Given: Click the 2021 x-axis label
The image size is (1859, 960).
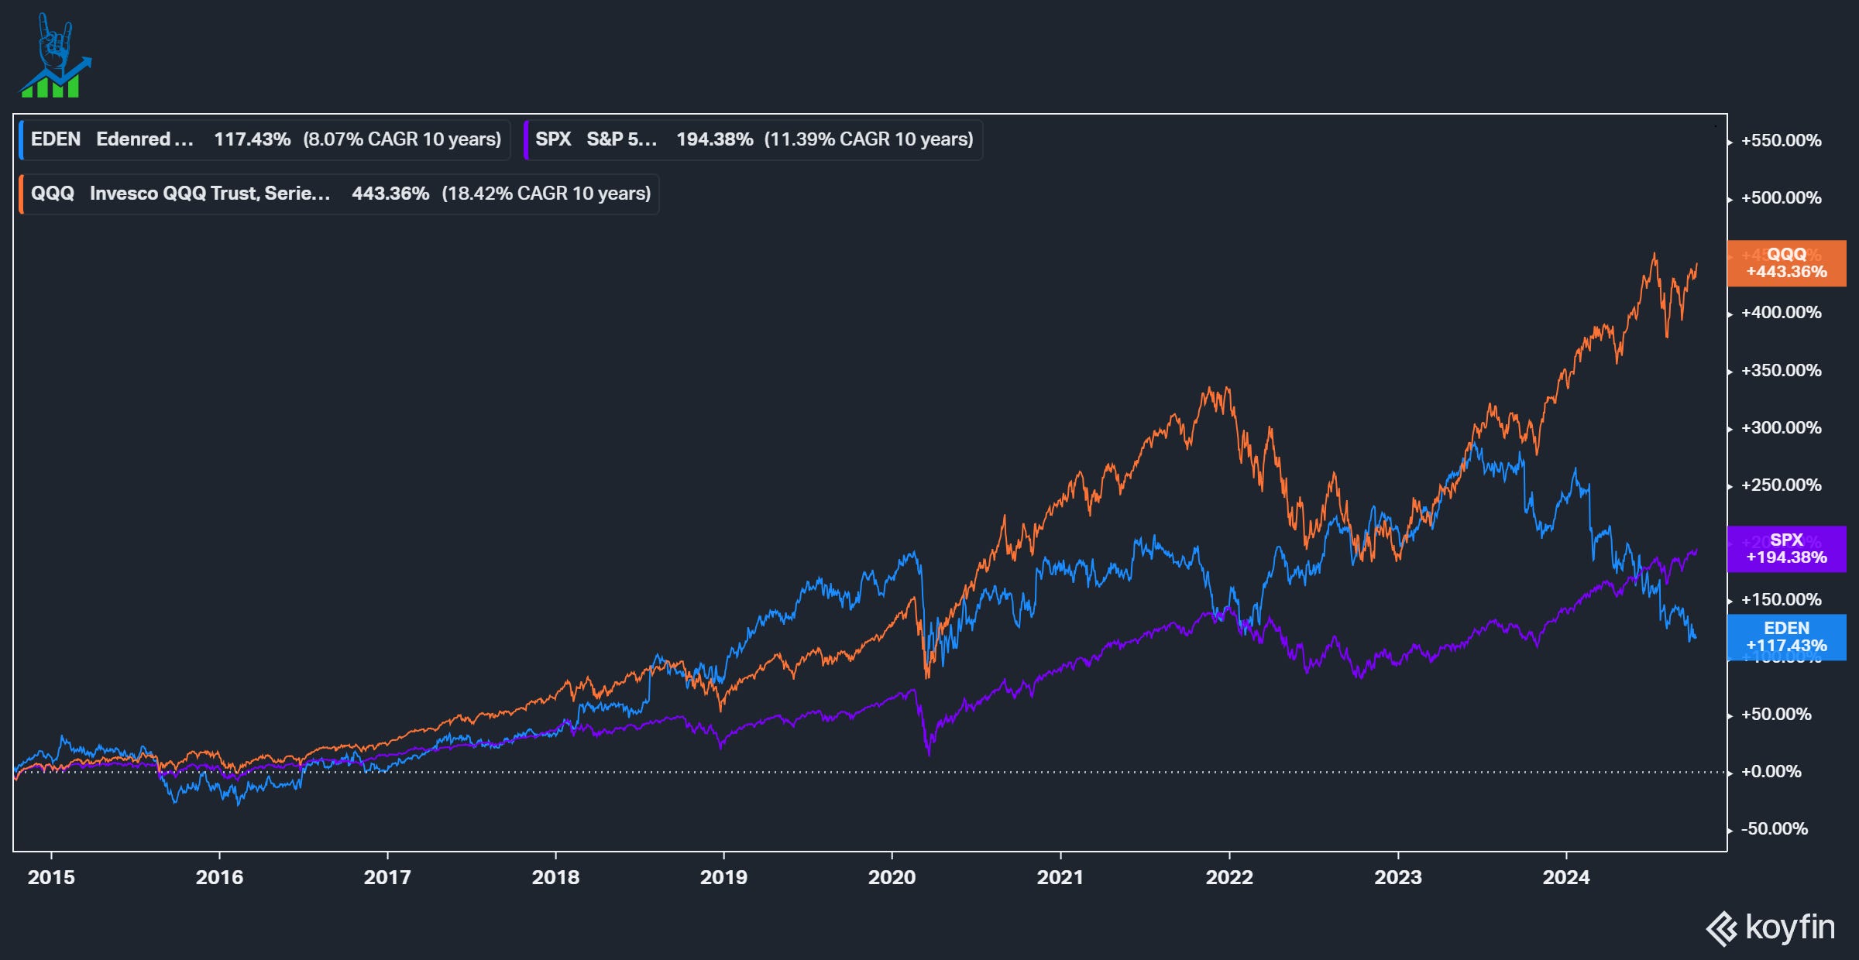Looking at the screenshot, I should (1060, 877).
